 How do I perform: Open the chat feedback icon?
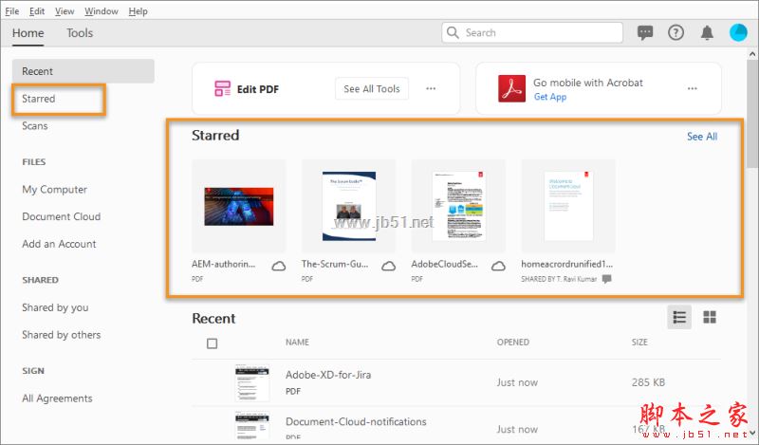pos(645,33)
